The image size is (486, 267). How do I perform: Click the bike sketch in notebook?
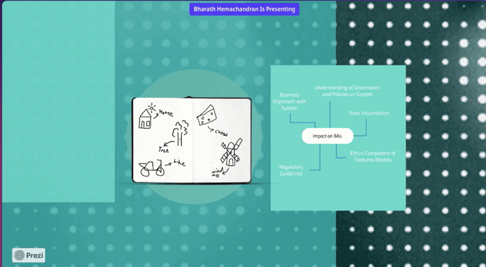coord(152,168)
